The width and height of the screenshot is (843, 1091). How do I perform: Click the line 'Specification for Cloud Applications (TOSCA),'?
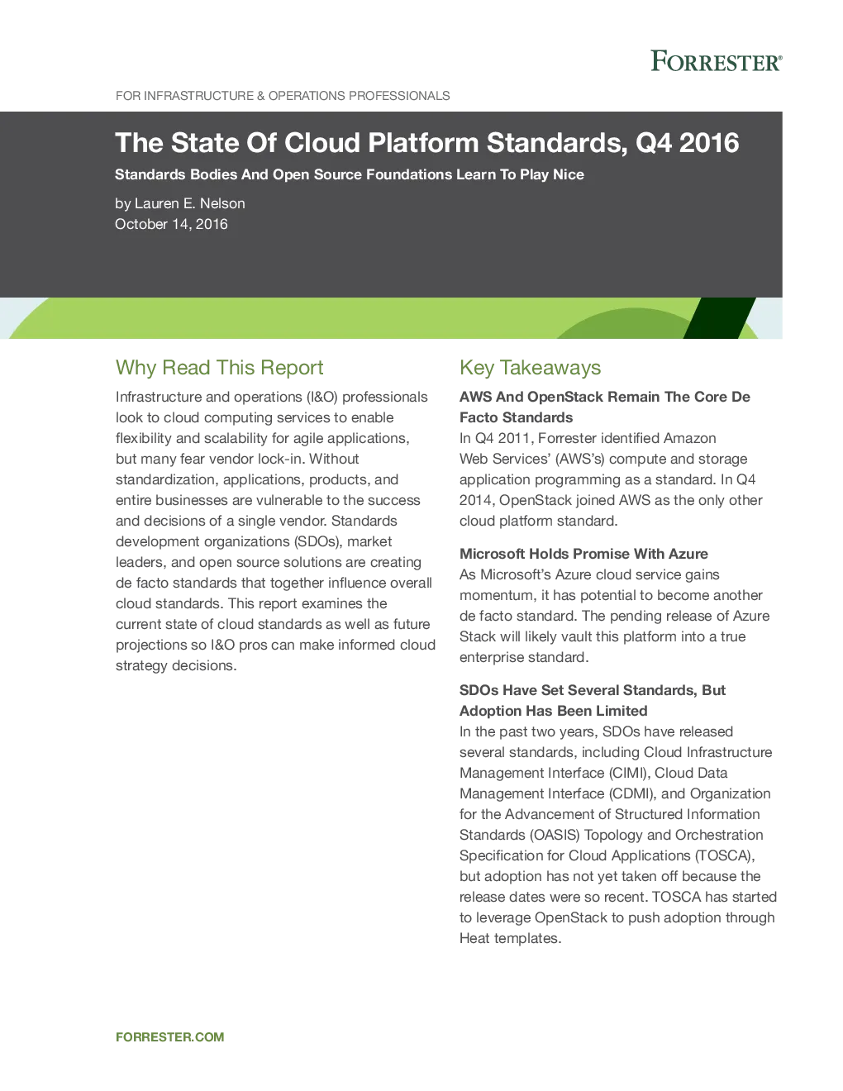pos(607,855)
